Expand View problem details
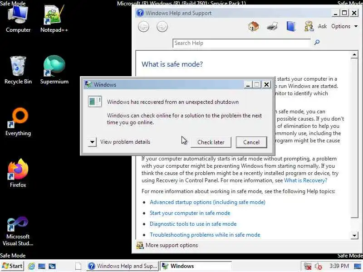363x272 pixels. pos(92,142)
